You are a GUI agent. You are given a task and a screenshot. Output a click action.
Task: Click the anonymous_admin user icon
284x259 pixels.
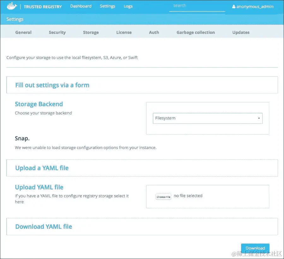click(x=234, y=6)
